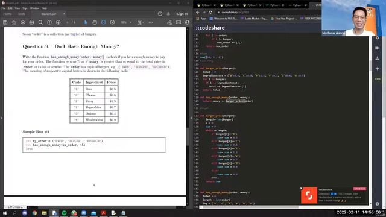Switch to the Tools tab in Acrobat

(x=22, y=14)
